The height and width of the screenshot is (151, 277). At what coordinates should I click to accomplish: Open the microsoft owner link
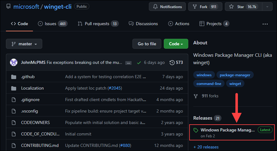click(x=26, y=7)
